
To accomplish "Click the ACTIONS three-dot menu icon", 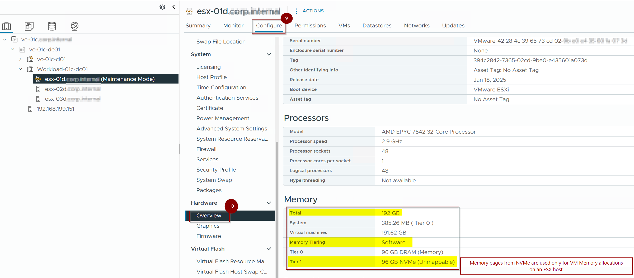I will 296,11.
